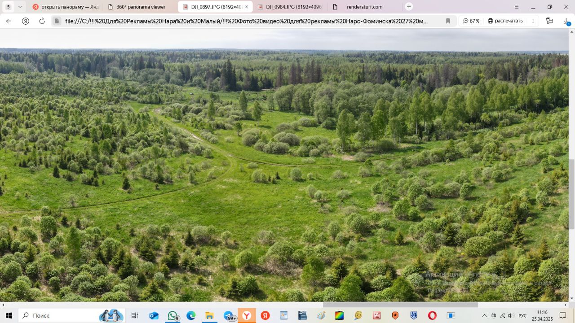This screenshot has width=575, height=323.
Task: Open the tab counter showing 5
Action: pos(8,7)
